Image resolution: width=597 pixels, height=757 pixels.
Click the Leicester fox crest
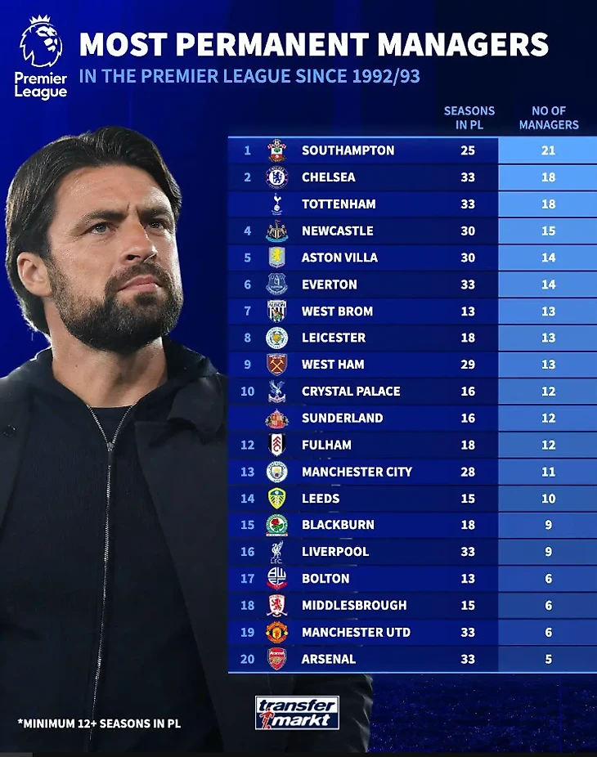click(277, 338)
